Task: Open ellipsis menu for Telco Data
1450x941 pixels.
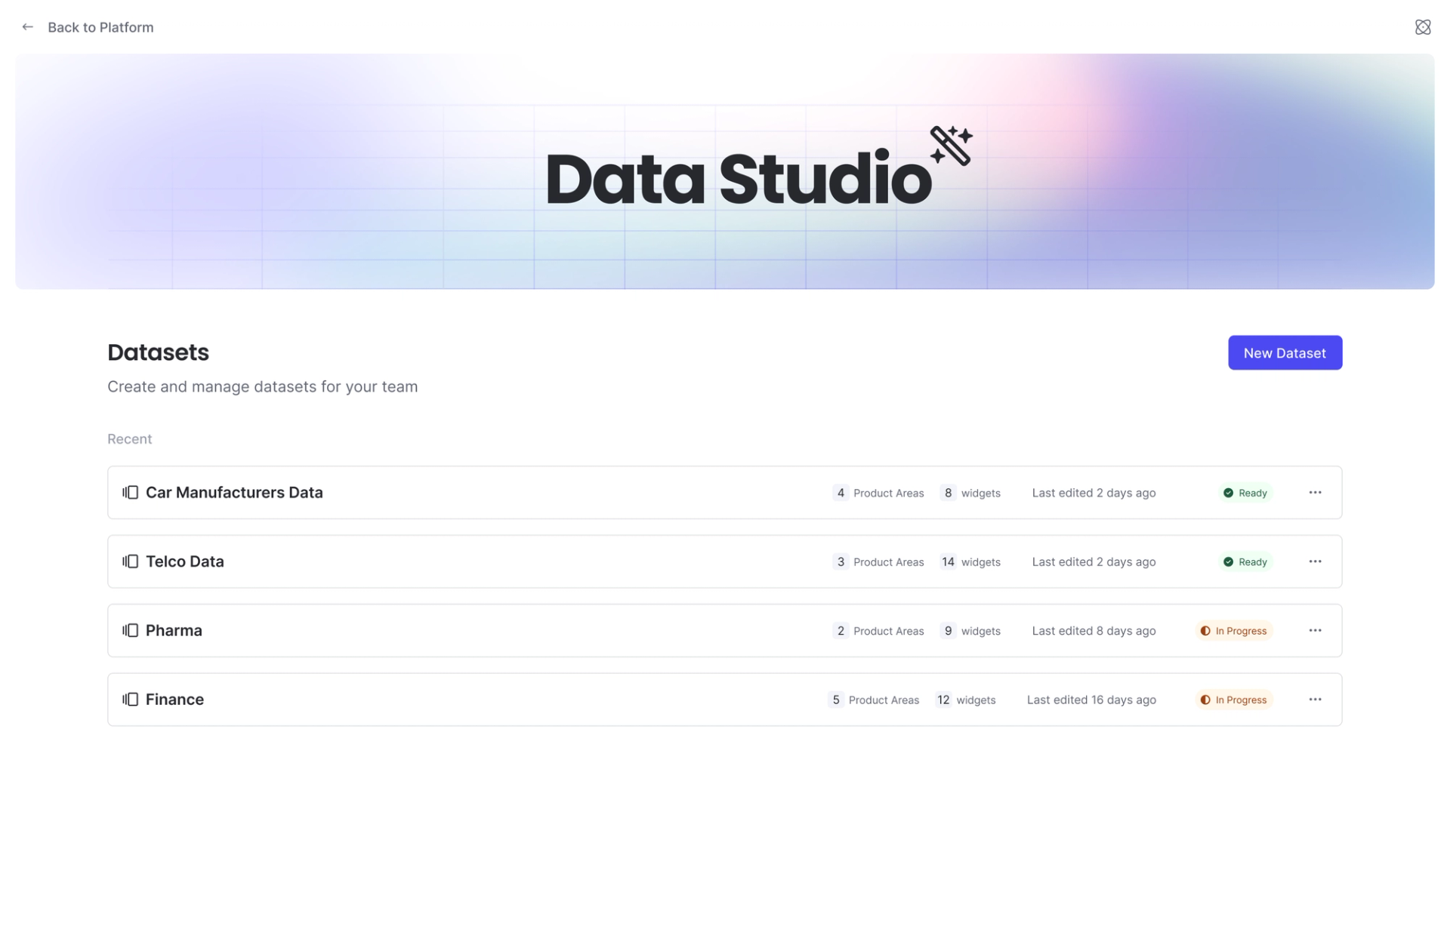Action: click(1315, 561)
